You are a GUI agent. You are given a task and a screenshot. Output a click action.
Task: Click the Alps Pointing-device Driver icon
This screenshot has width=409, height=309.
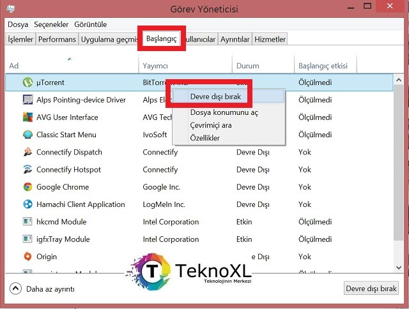coord(27,100)
